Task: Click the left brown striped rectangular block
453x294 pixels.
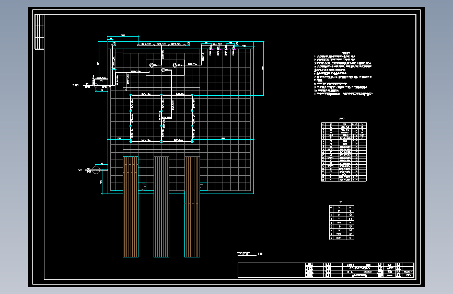Action: tap(131, 207)
